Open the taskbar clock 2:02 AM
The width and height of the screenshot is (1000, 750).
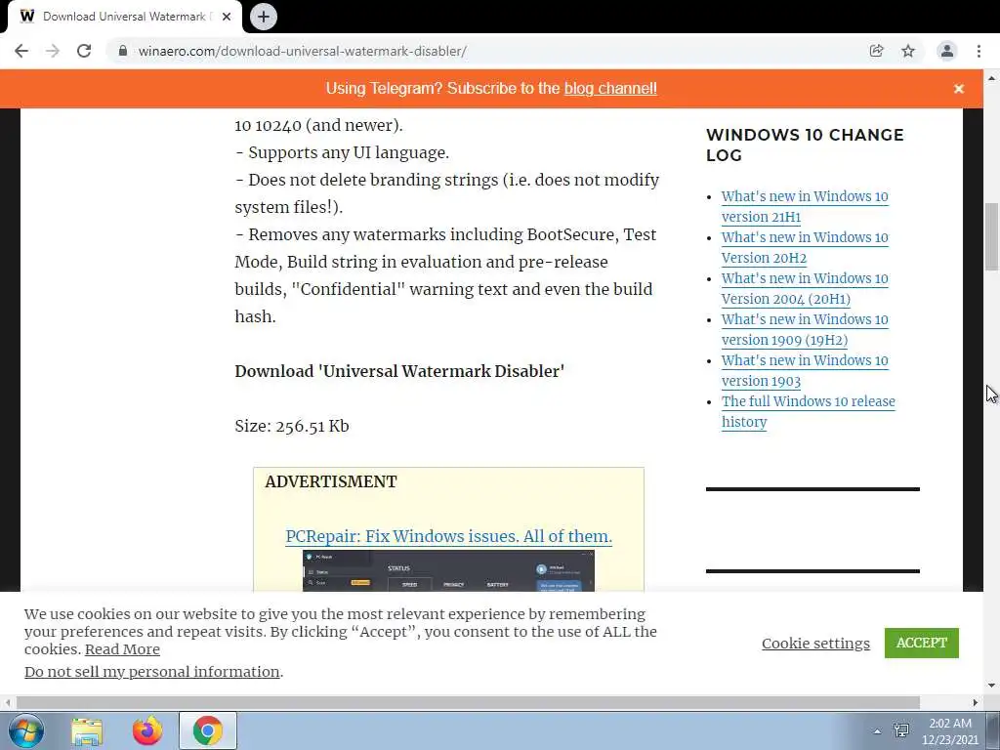tap(949, 731)
